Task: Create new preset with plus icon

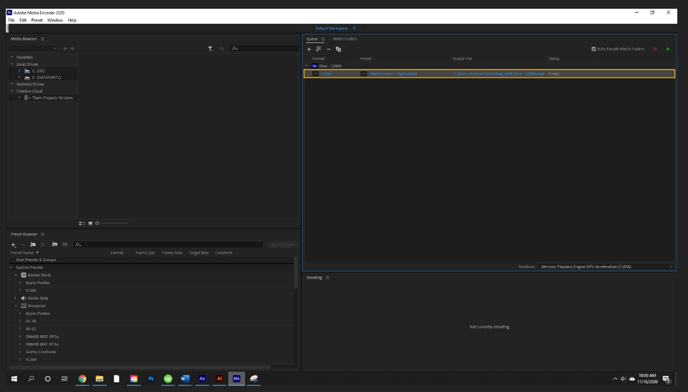Action: pos(14,244)
